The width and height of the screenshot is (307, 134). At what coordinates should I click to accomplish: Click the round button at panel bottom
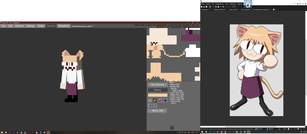[x=172, y=128]
